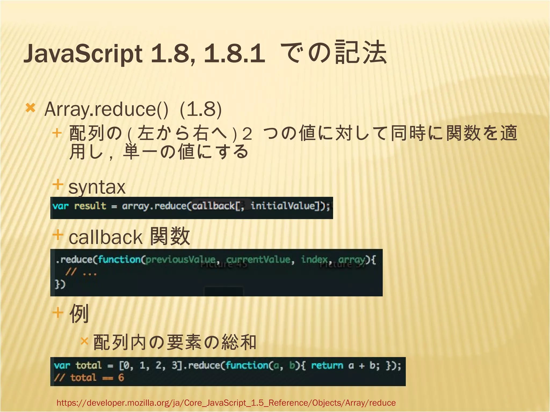Click the line '用し, 単一の値にする'
The image size is (550, 412).
point(159,152)
